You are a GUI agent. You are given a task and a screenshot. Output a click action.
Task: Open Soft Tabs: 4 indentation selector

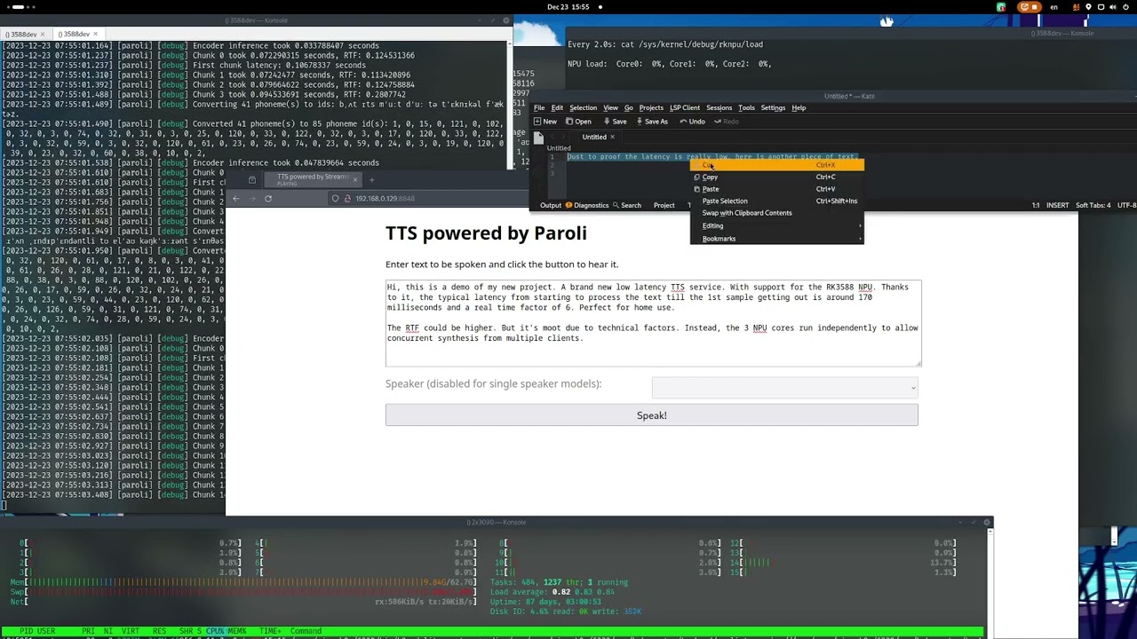click(x=1093, y=206)
